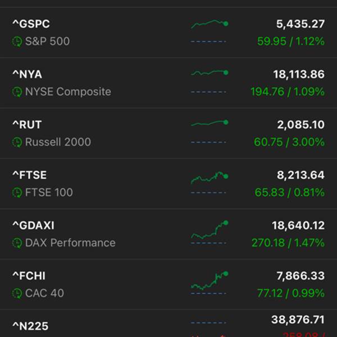This screenshot has width=337, height=337.
Task: Select the ^NYA ticker symbol
Action: pyautogui.click(x=28, y=74)
